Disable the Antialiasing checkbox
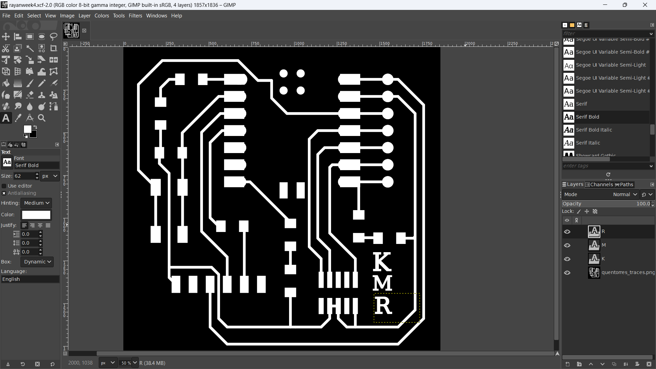The width and height of the screenshot is (656, 369). (4, 193)
